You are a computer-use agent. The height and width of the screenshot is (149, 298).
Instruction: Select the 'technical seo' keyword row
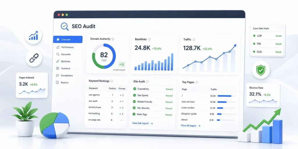pyautogui.click(x=107, y=107)
